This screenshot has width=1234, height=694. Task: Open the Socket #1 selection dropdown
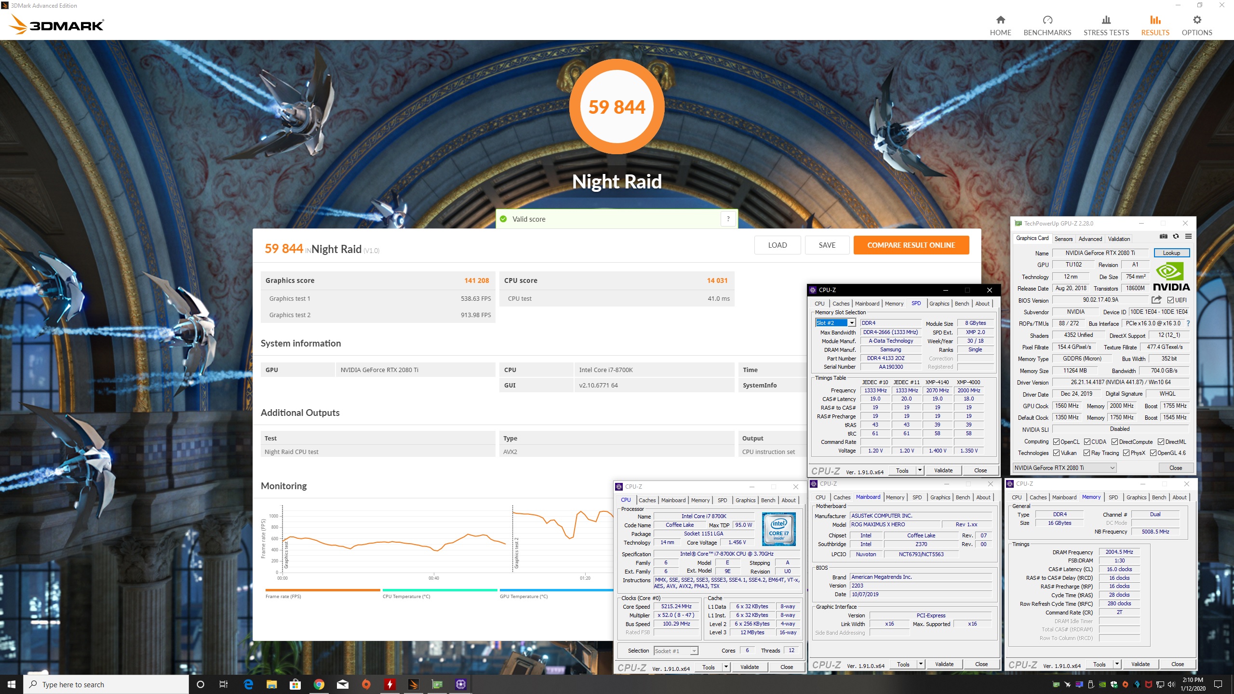pyautogui.click(x=676, y=651)
